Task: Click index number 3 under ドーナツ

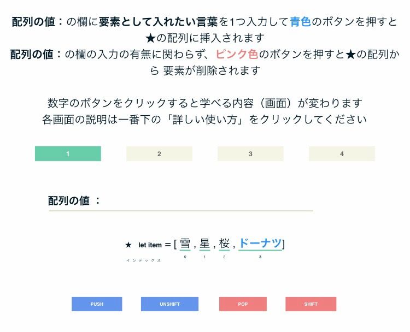Action: (260, 257)
